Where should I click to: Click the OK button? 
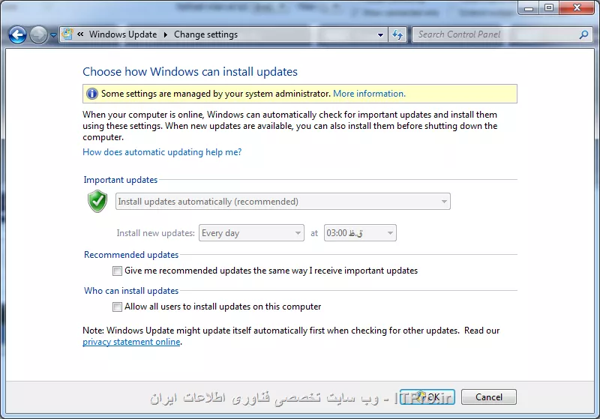pyautogui.click(x=427, y=397)
